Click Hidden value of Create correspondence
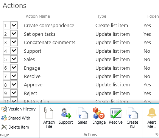This screenshot has height=138, width=159. [x=147, y=26]
